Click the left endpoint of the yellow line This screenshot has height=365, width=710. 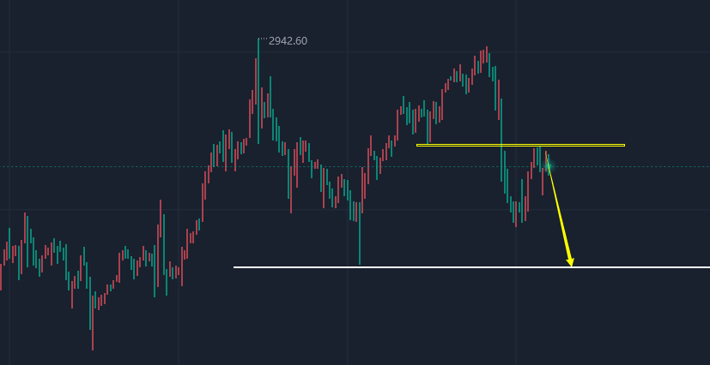point(417,145)
